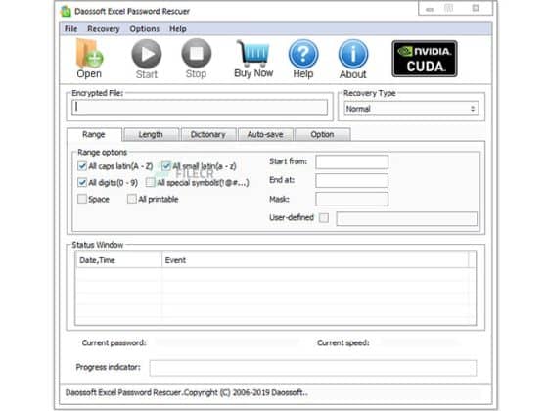
Task: Click the app icon in the title bar
Action: click(x=66, y=11)
